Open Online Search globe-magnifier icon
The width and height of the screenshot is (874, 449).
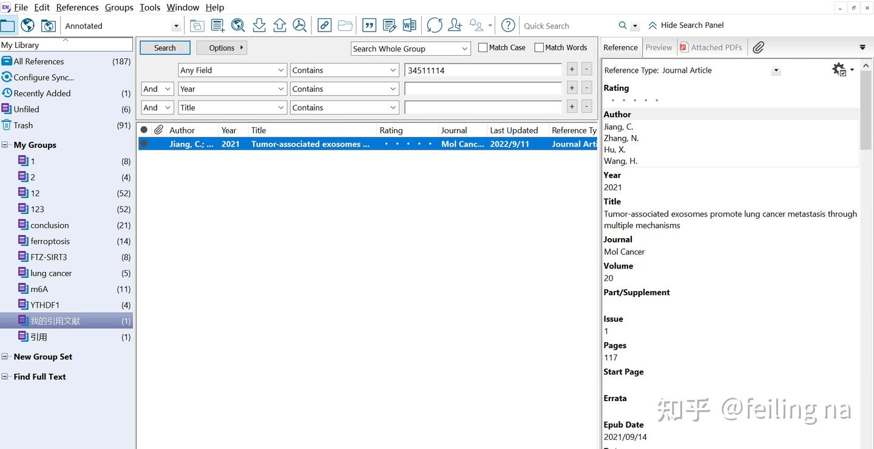[x=238, y=25]
